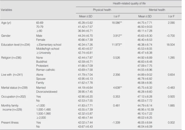Click 'Health-related quality of life' heading
185x130 pixels.
[129, 4]
